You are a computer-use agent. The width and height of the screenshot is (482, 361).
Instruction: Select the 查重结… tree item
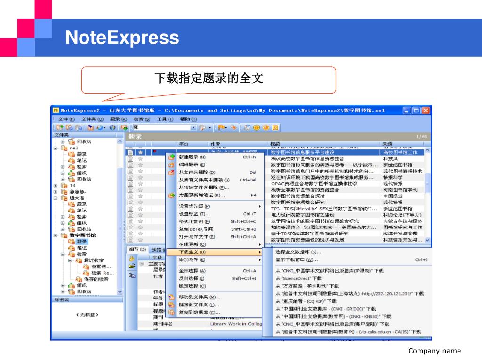[x=101, y=267]
